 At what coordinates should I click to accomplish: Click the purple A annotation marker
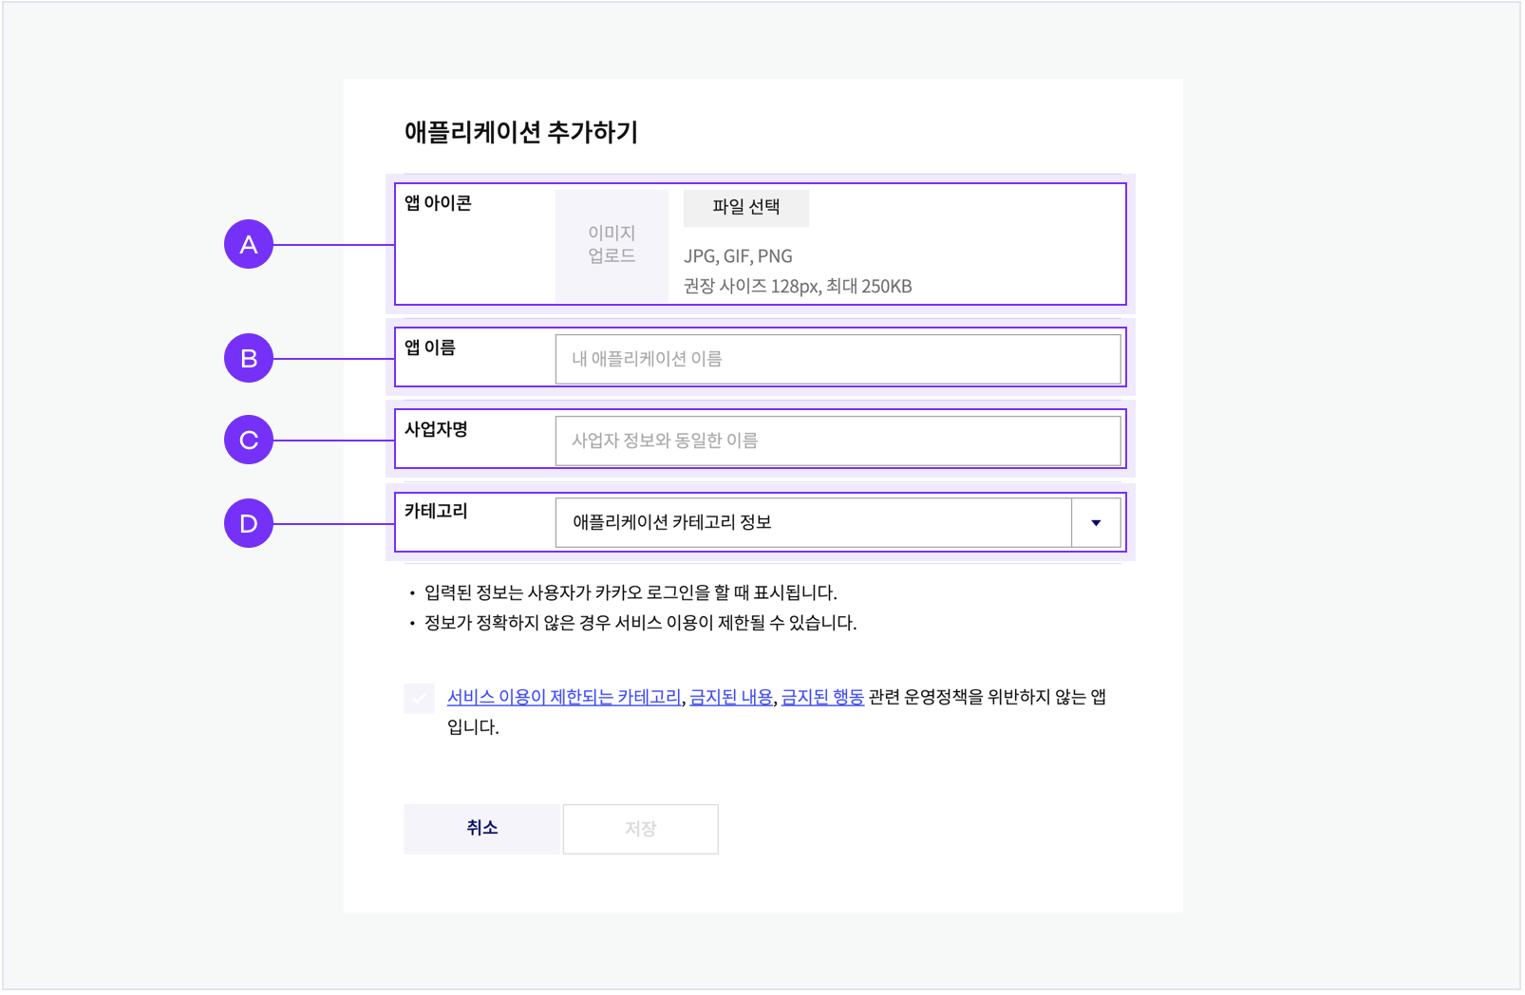point(249,245)
